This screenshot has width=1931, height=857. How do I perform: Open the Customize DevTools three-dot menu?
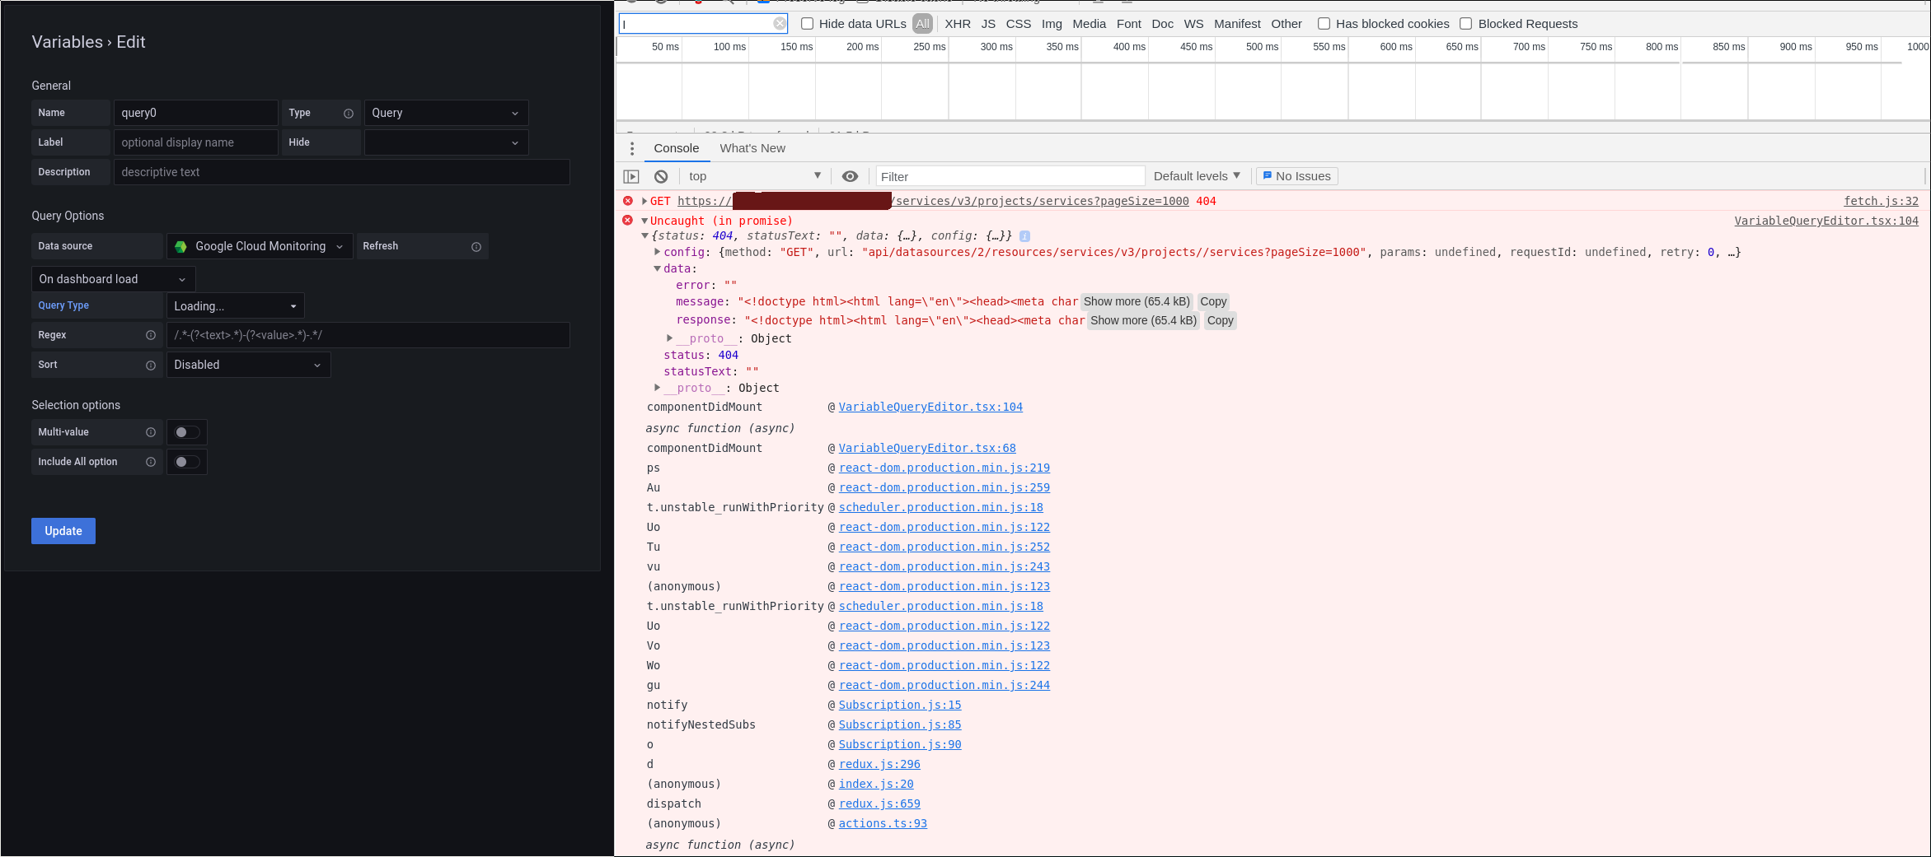coord(632,148)
